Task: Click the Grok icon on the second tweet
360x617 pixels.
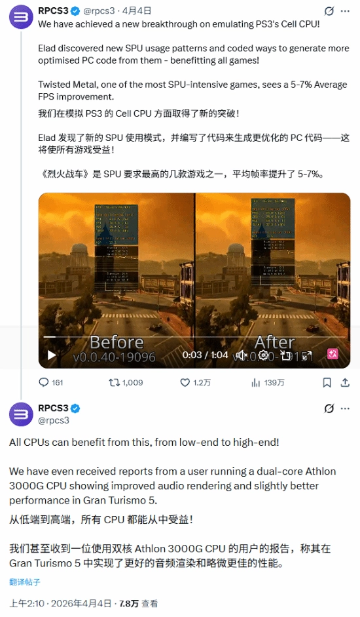Action: pyautogui.click(x=329, y=408)
